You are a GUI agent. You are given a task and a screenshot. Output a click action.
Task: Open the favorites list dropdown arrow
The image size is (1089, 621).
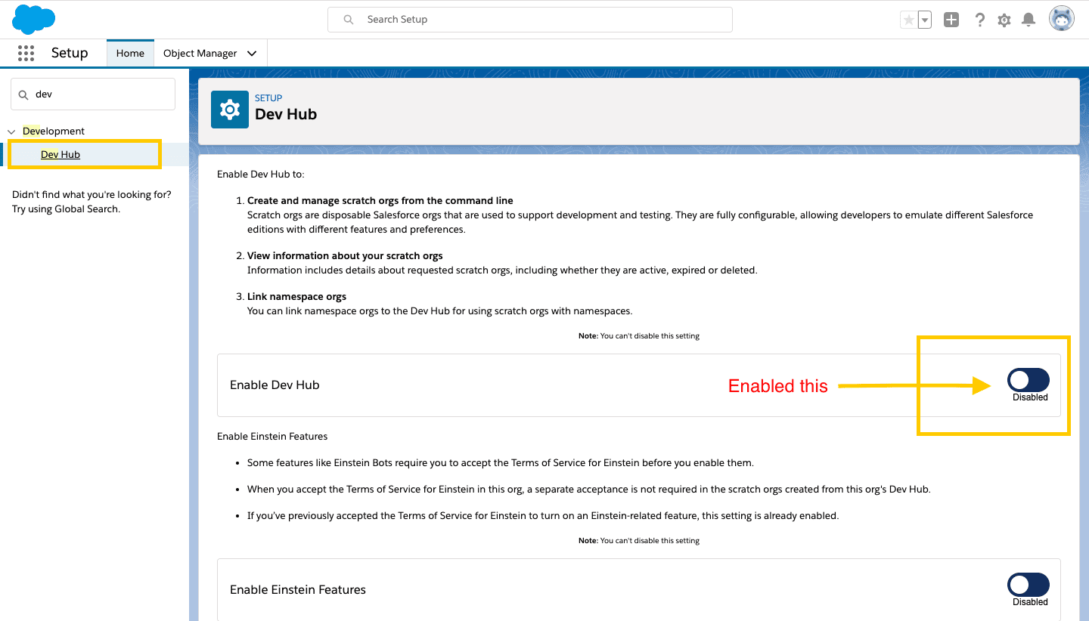point(925,20)
